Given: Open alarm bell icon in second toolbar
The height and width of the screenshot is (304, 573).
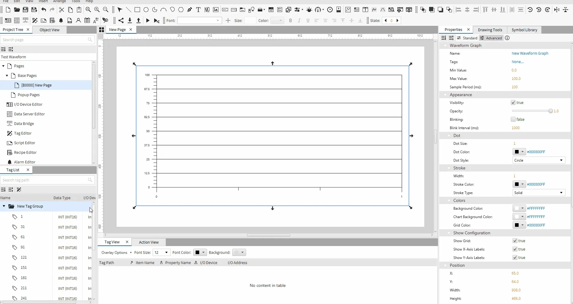Looking at the screenshot, I should click(x=61, y=21).
